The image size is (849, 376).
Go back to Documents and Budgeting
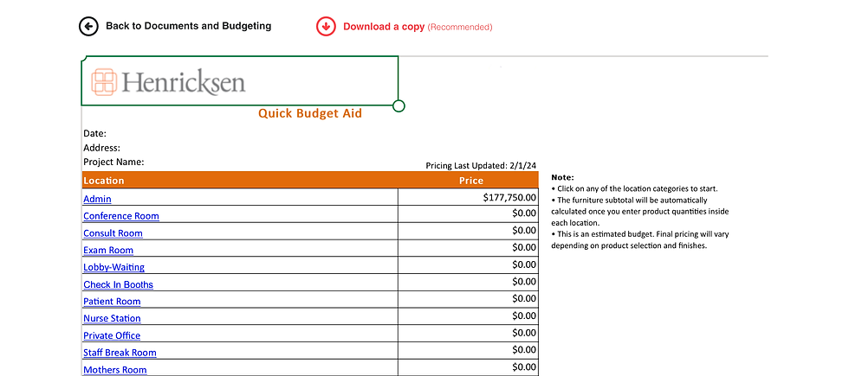click(x=189, y=26)
